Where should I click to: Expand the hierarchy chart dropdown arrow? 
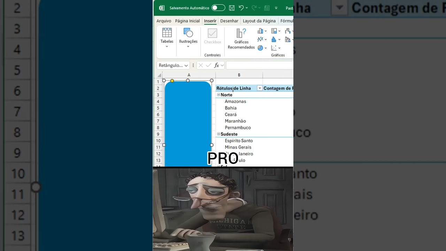[279, 31]
